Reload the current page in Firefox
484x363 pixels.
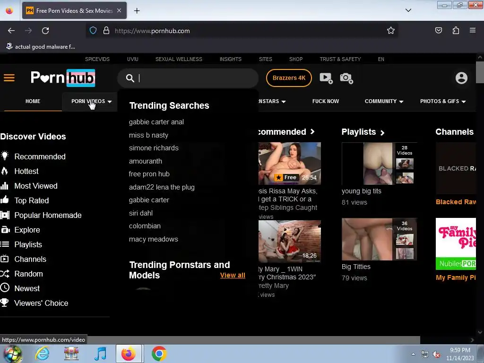point(45,31)
